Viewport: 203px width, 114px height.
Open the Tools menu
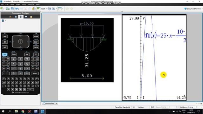[24, 4]
